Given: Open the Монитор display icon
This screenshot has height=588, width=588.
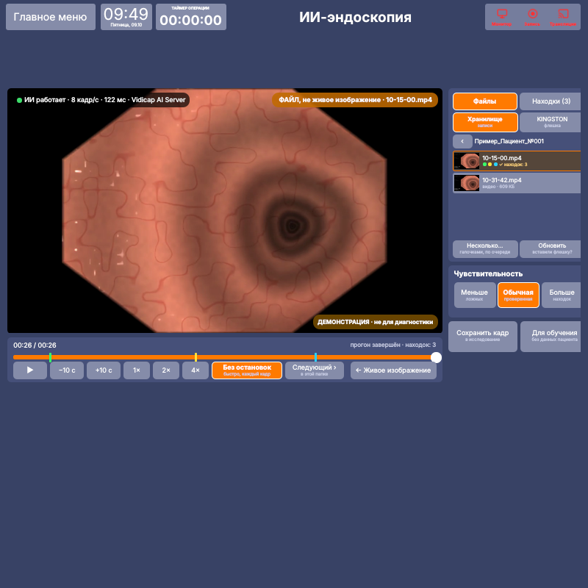Looking at the screenshot, I should (x=501, y=17).
